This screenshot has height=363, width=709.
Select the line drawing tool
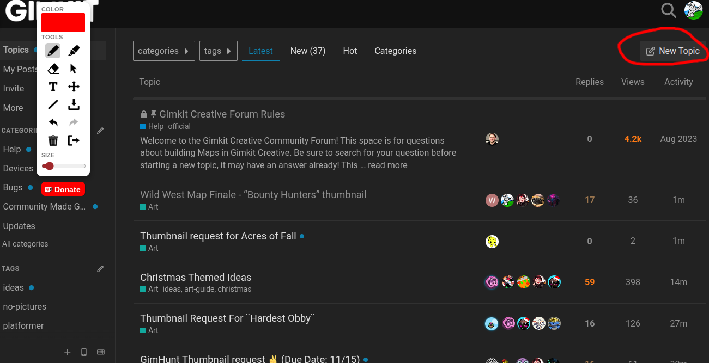pos(53,104)
